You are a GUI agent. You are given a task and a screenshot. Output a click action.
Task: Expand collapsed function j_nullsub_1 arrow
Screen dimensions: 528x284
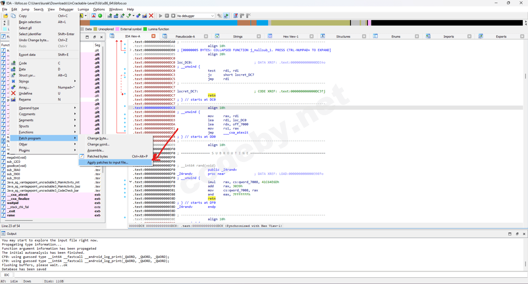[131, 50]
